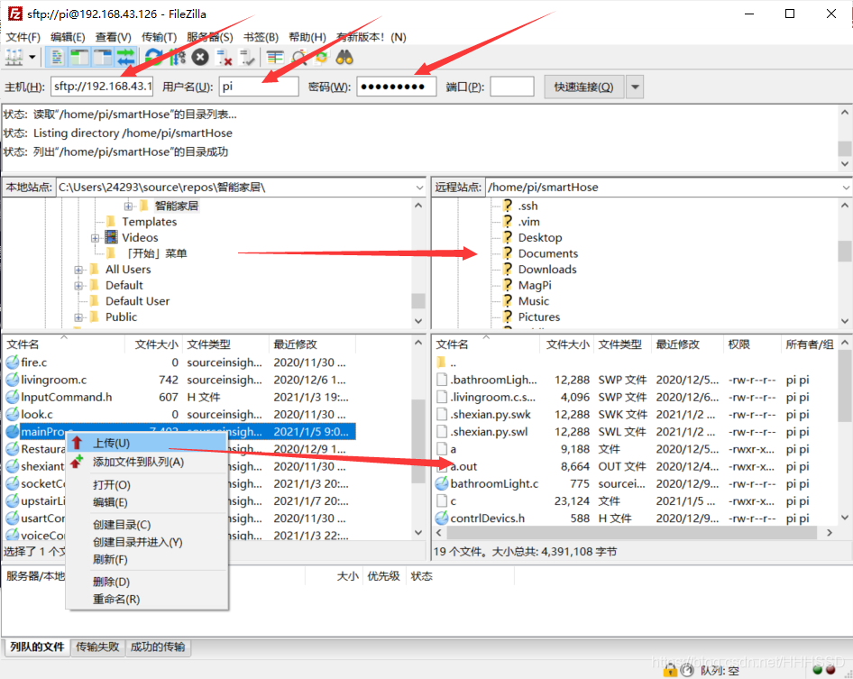Viewport: 853px width, 679px height.
Task: Open the 书签(B) menu
Action: click(x=261, y=37)
